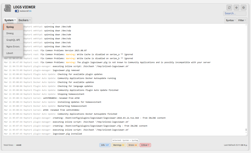Filter by Critical 7 badge
Screen dimensions: 251x153
(x=145, y=145)
